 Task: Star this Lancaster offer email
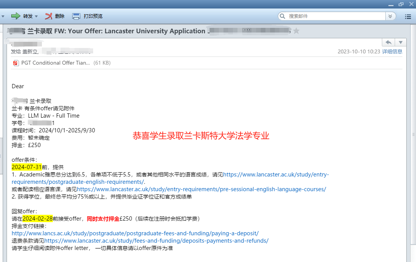click(x=296, y=31)
